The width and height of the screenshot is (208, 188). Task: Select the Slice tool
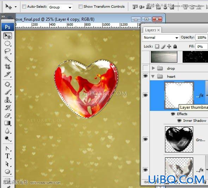click(7, 74)
